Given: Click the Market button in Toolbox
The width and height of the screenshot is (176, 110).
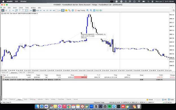Looking at the screenshot, I should click(150, 100).
